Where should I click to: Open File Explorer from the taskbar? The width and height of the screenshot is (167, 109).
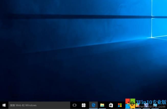[x=102, y=105]
